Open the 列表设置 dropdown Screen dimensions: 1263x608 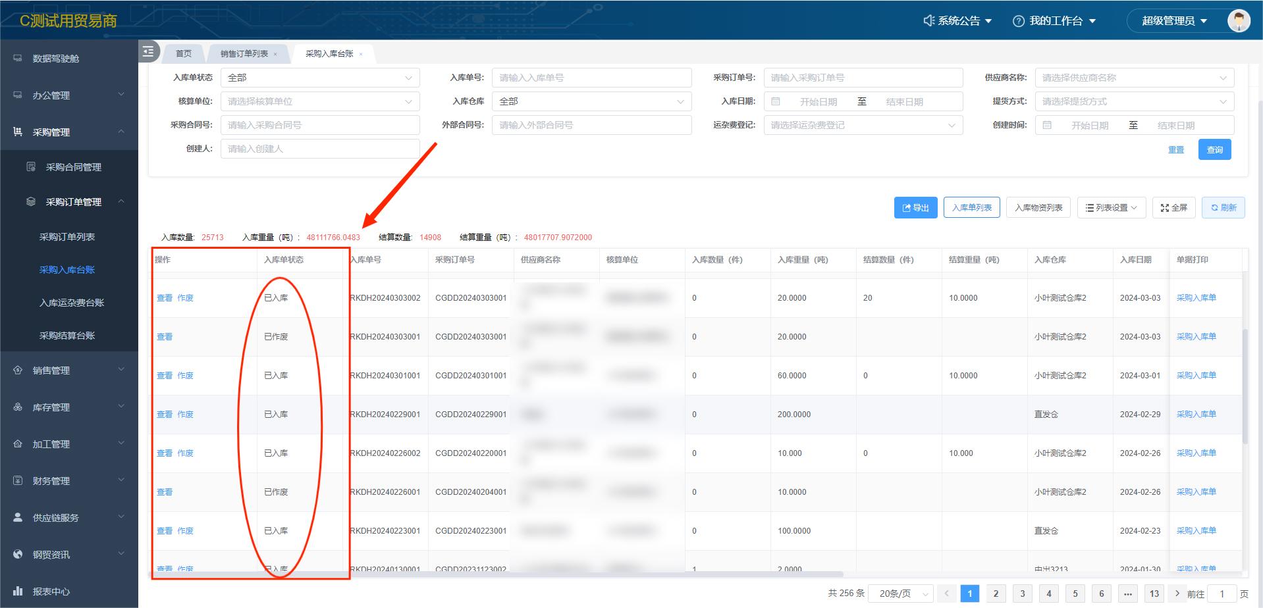tap(1111, 208)
